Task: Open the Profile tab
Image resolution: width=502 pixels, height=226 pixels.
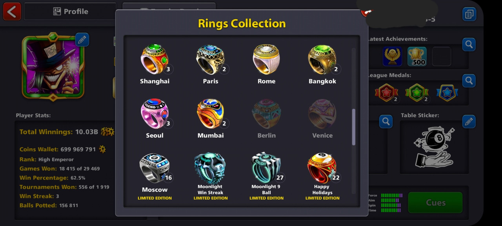Action: pos(71,11)
